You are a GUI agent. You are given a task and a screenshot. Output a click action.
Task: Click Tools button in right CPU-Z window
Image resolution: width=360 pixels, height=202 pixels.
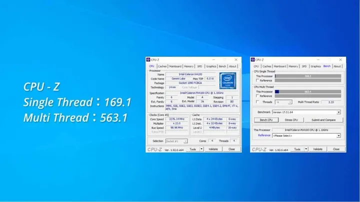(x=297, y=149)
